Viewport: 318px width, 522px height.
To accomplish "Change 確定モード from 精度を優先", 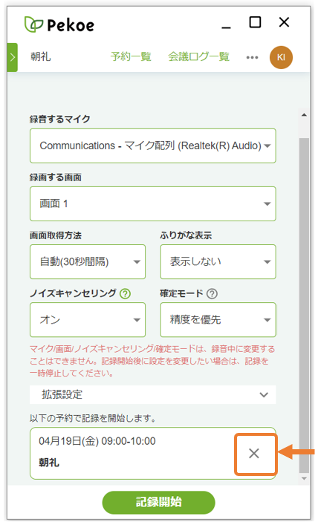I will click(x=218, y=319).
